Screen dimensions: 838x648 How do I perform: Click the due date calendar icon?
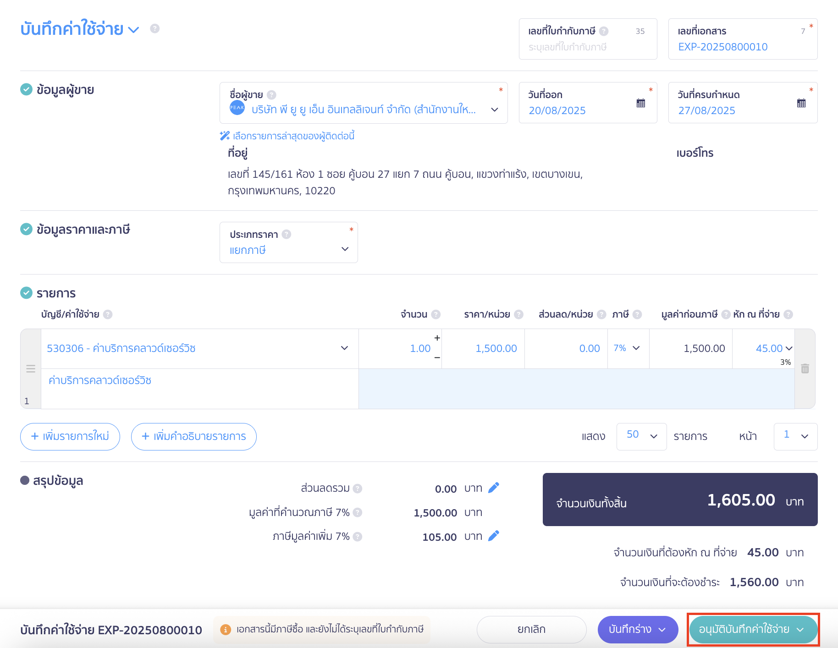[x=801, y=103]
